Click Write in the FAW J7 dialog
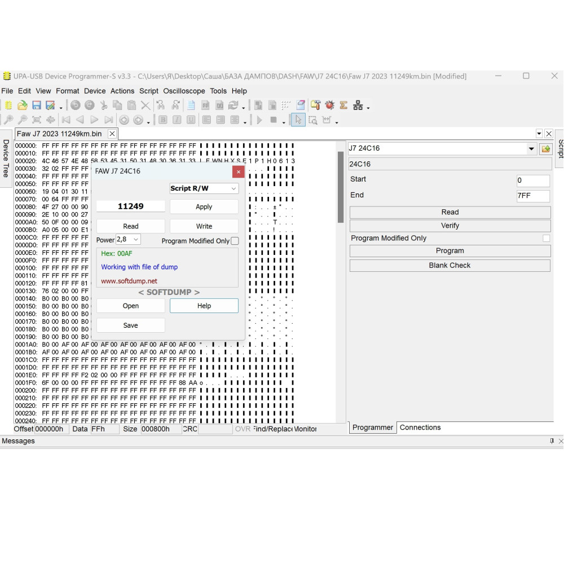564x564 pixels. pyautogui.click(x=204, y=226)
